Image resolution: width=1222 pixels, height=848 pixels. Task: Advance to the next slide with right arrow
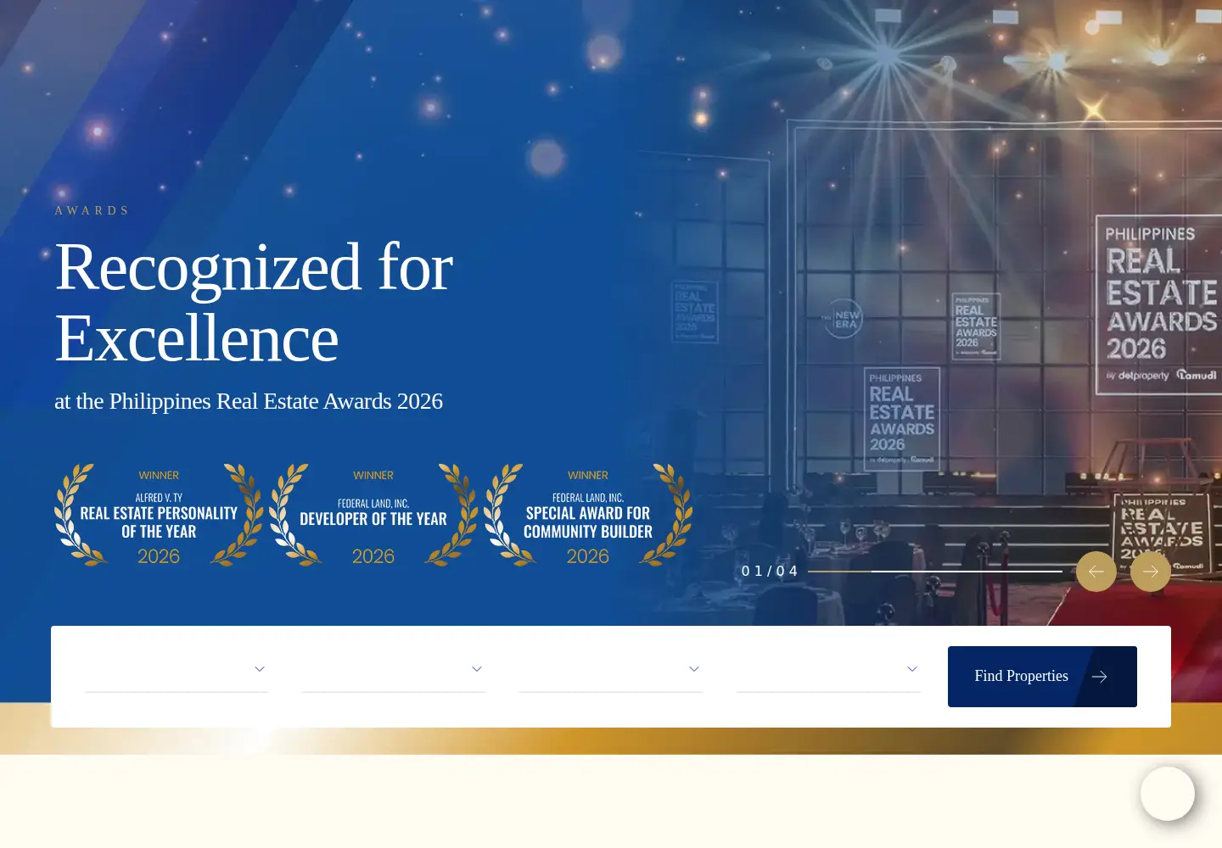[1151, 572]
